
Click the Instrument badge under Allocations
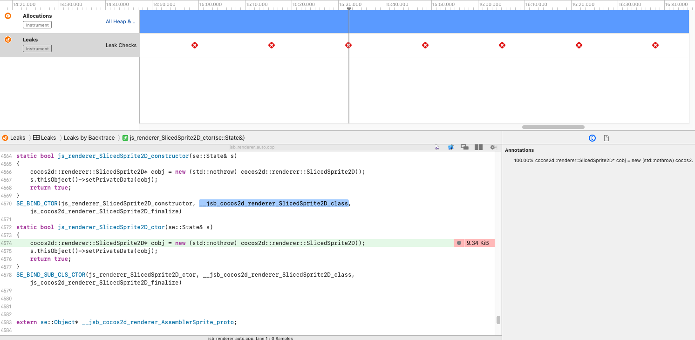click(x=37, y=25)
